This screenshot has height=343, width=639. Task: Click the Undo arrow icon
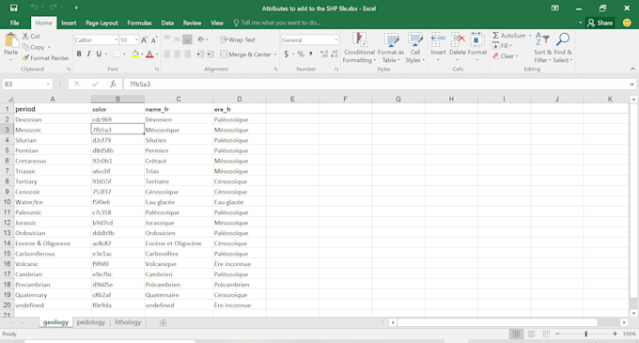click(x=34, y=8)
